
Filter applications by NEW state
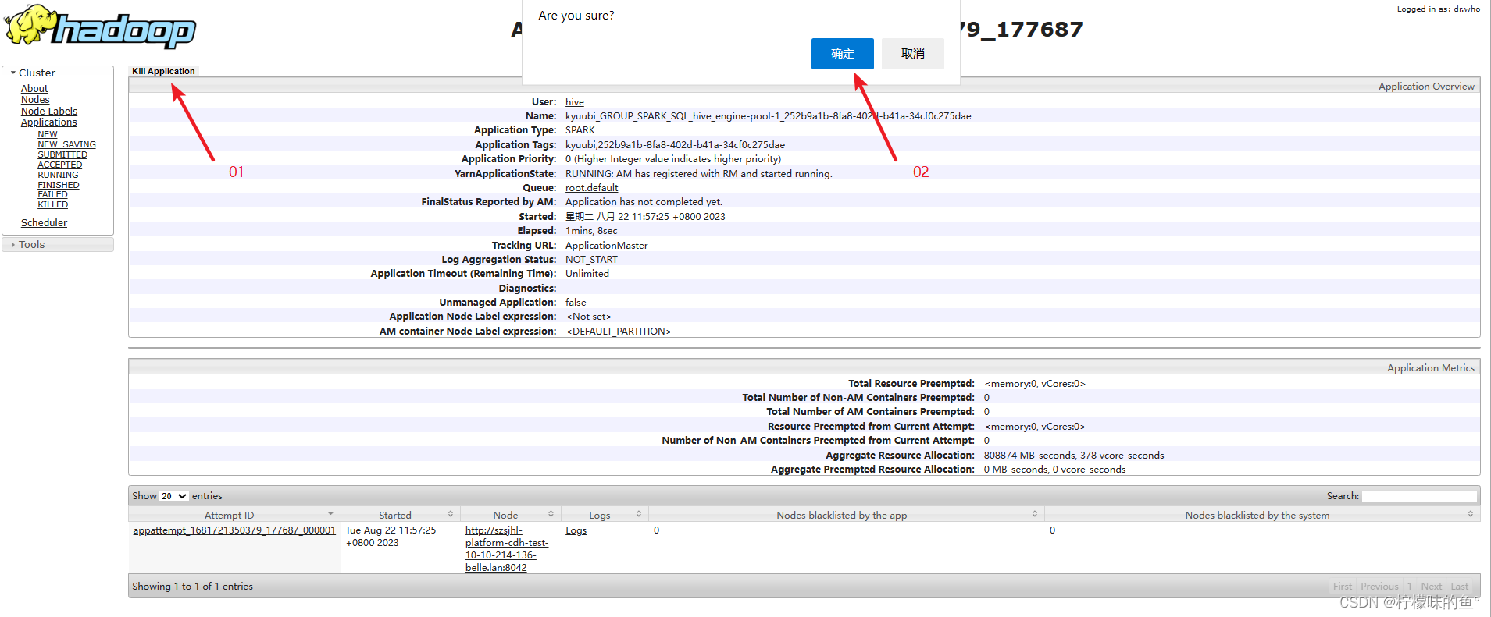coord(48,135)
